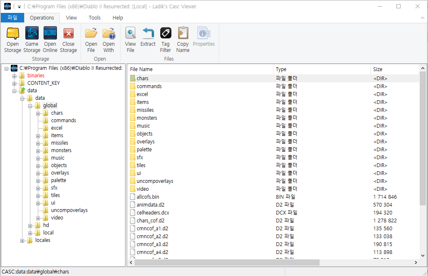The height and width of the screenshot is (276, 428).
Task: Open Game Storage from the ribbon
Action: pyautogui.click(x=32, y=33)
